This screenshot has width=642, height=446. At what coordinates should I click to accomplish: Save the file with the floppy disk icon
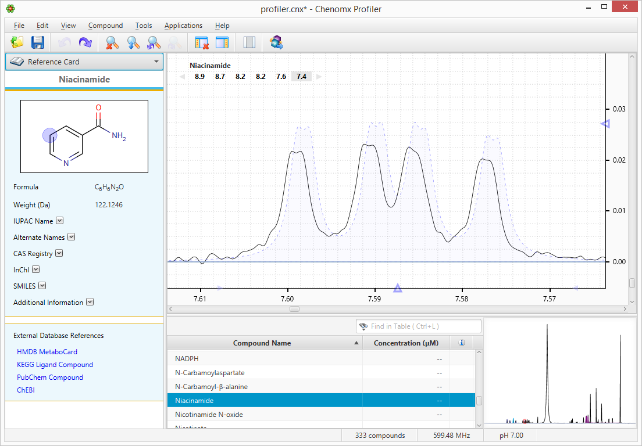pos(38,42)
